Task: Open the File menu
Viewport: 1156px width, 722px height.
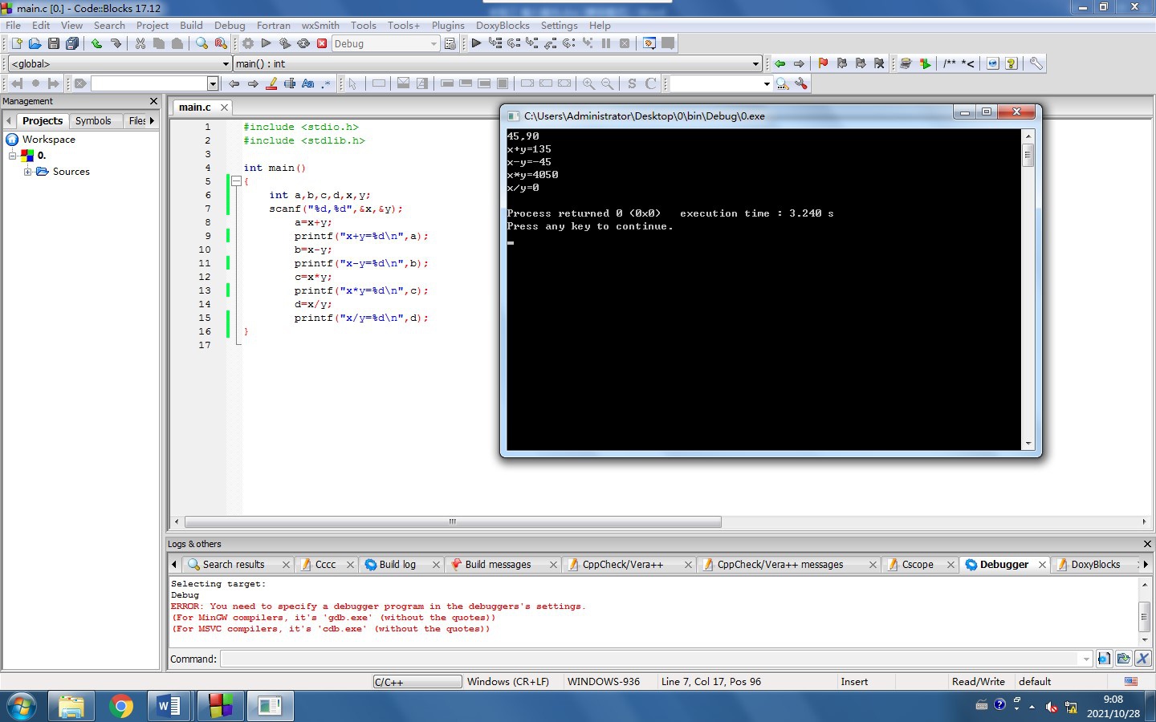Action: coord(14,26)
